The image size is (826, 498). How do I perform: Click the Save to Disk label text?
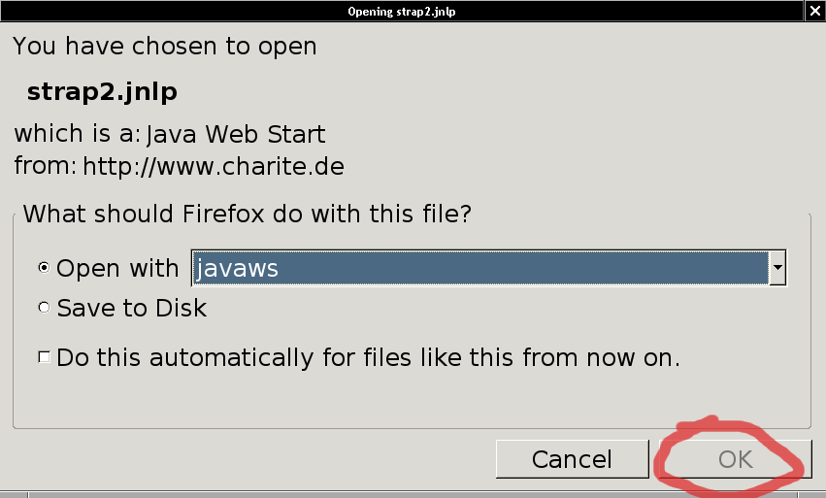click(131, 308)
